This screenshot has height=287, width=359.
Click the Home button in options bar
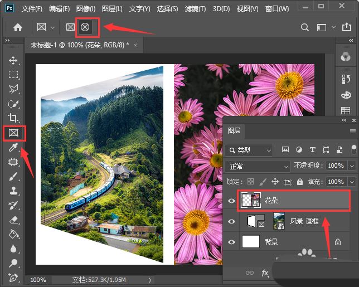[x=18, y=27]
